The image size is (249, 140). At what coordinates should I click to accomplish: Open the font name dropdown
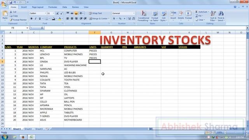pyautogui.click(x=46, y=13)
